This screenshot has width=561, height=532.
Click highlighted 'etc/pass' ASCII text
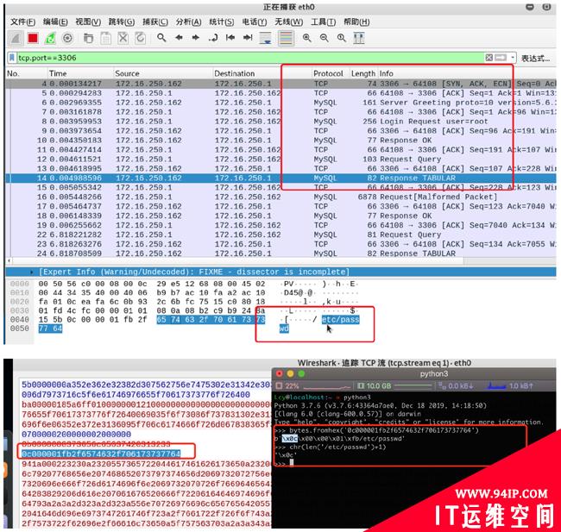pos(340,319)
